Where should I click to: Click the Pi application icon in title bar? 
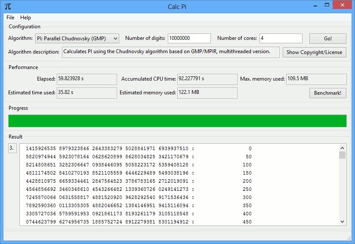tap(8, 6)
